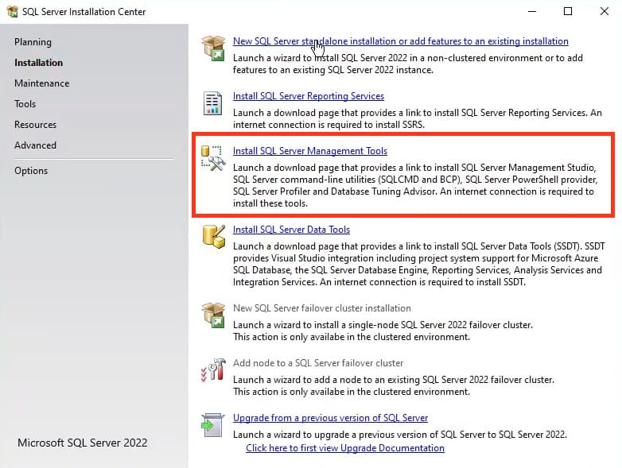Image resolution: width=622 pixels, height=468 pixels.
Task: Open the Advanced sidebar page
Action: pyautogui.click(x=35, y=145)
